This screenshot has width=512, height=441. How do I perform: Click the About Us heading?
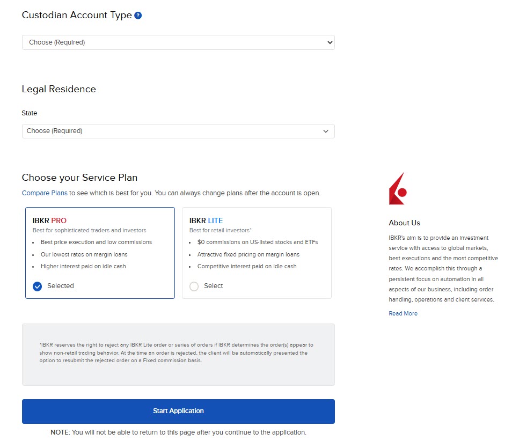point(404,223)
